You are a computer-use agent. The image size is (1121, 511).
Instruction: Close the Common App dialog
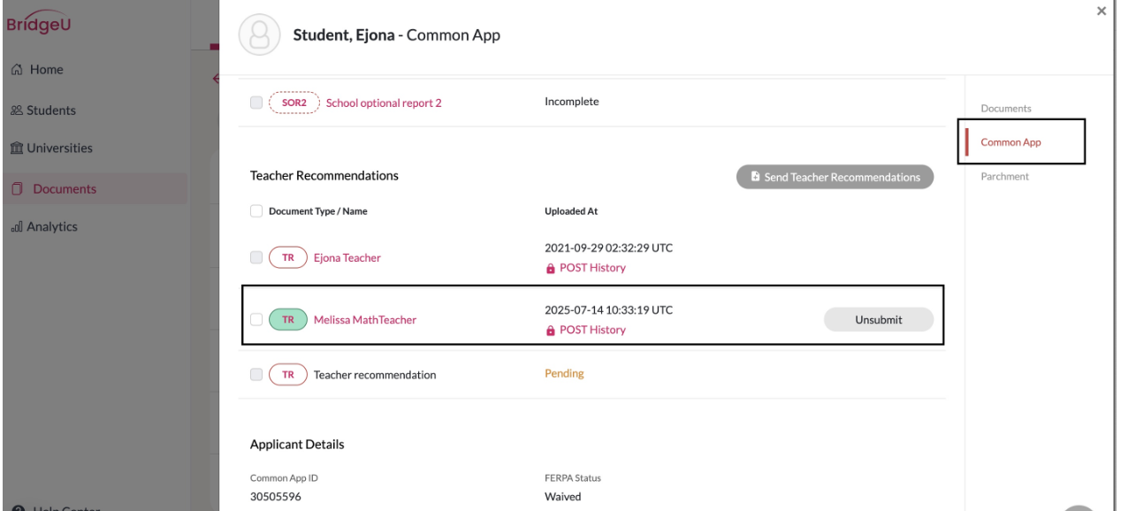click(x=1101, y=11)
